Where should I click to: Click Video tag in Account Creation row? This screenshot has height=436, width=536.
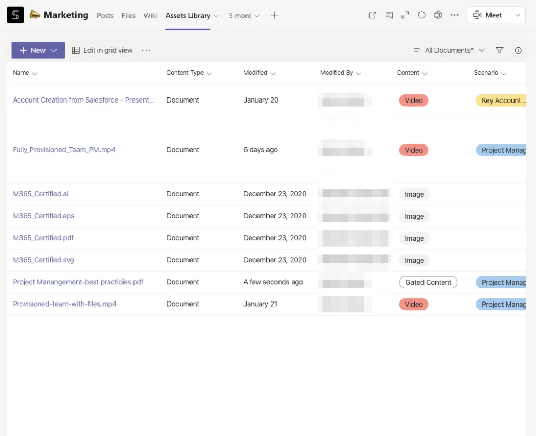pyautogui.click(x=414, y=100)
